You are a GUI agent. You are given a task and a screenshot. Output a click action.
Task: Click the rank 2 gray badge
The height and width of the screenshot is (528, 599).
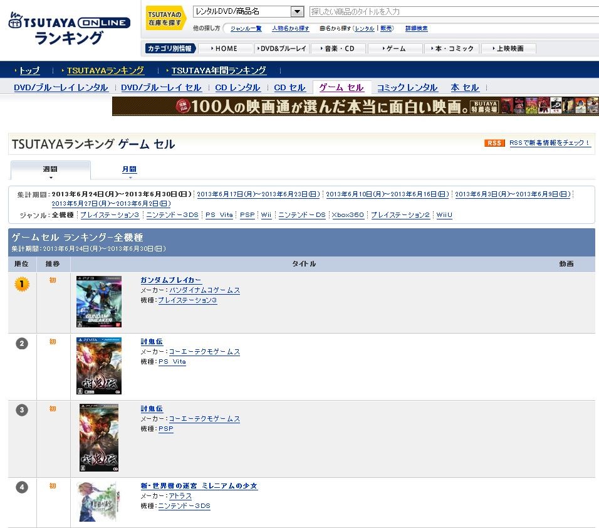(22, 344)
